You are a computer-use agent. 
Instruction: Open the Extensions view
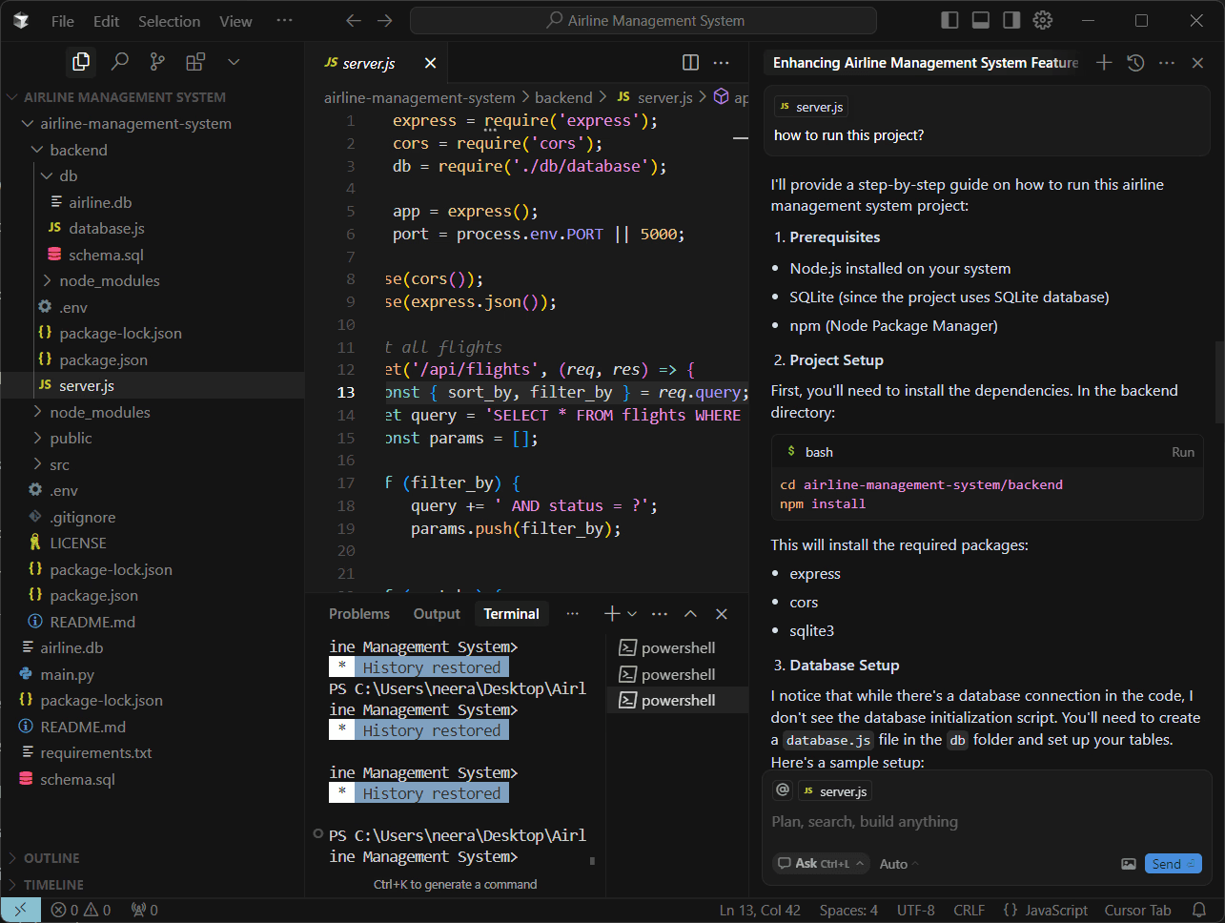click(x=194, y=61)
